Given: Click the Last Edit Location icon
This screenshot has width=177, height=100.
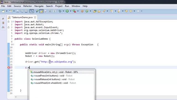Looking at the screenshot, I should (x=126, y=11).
